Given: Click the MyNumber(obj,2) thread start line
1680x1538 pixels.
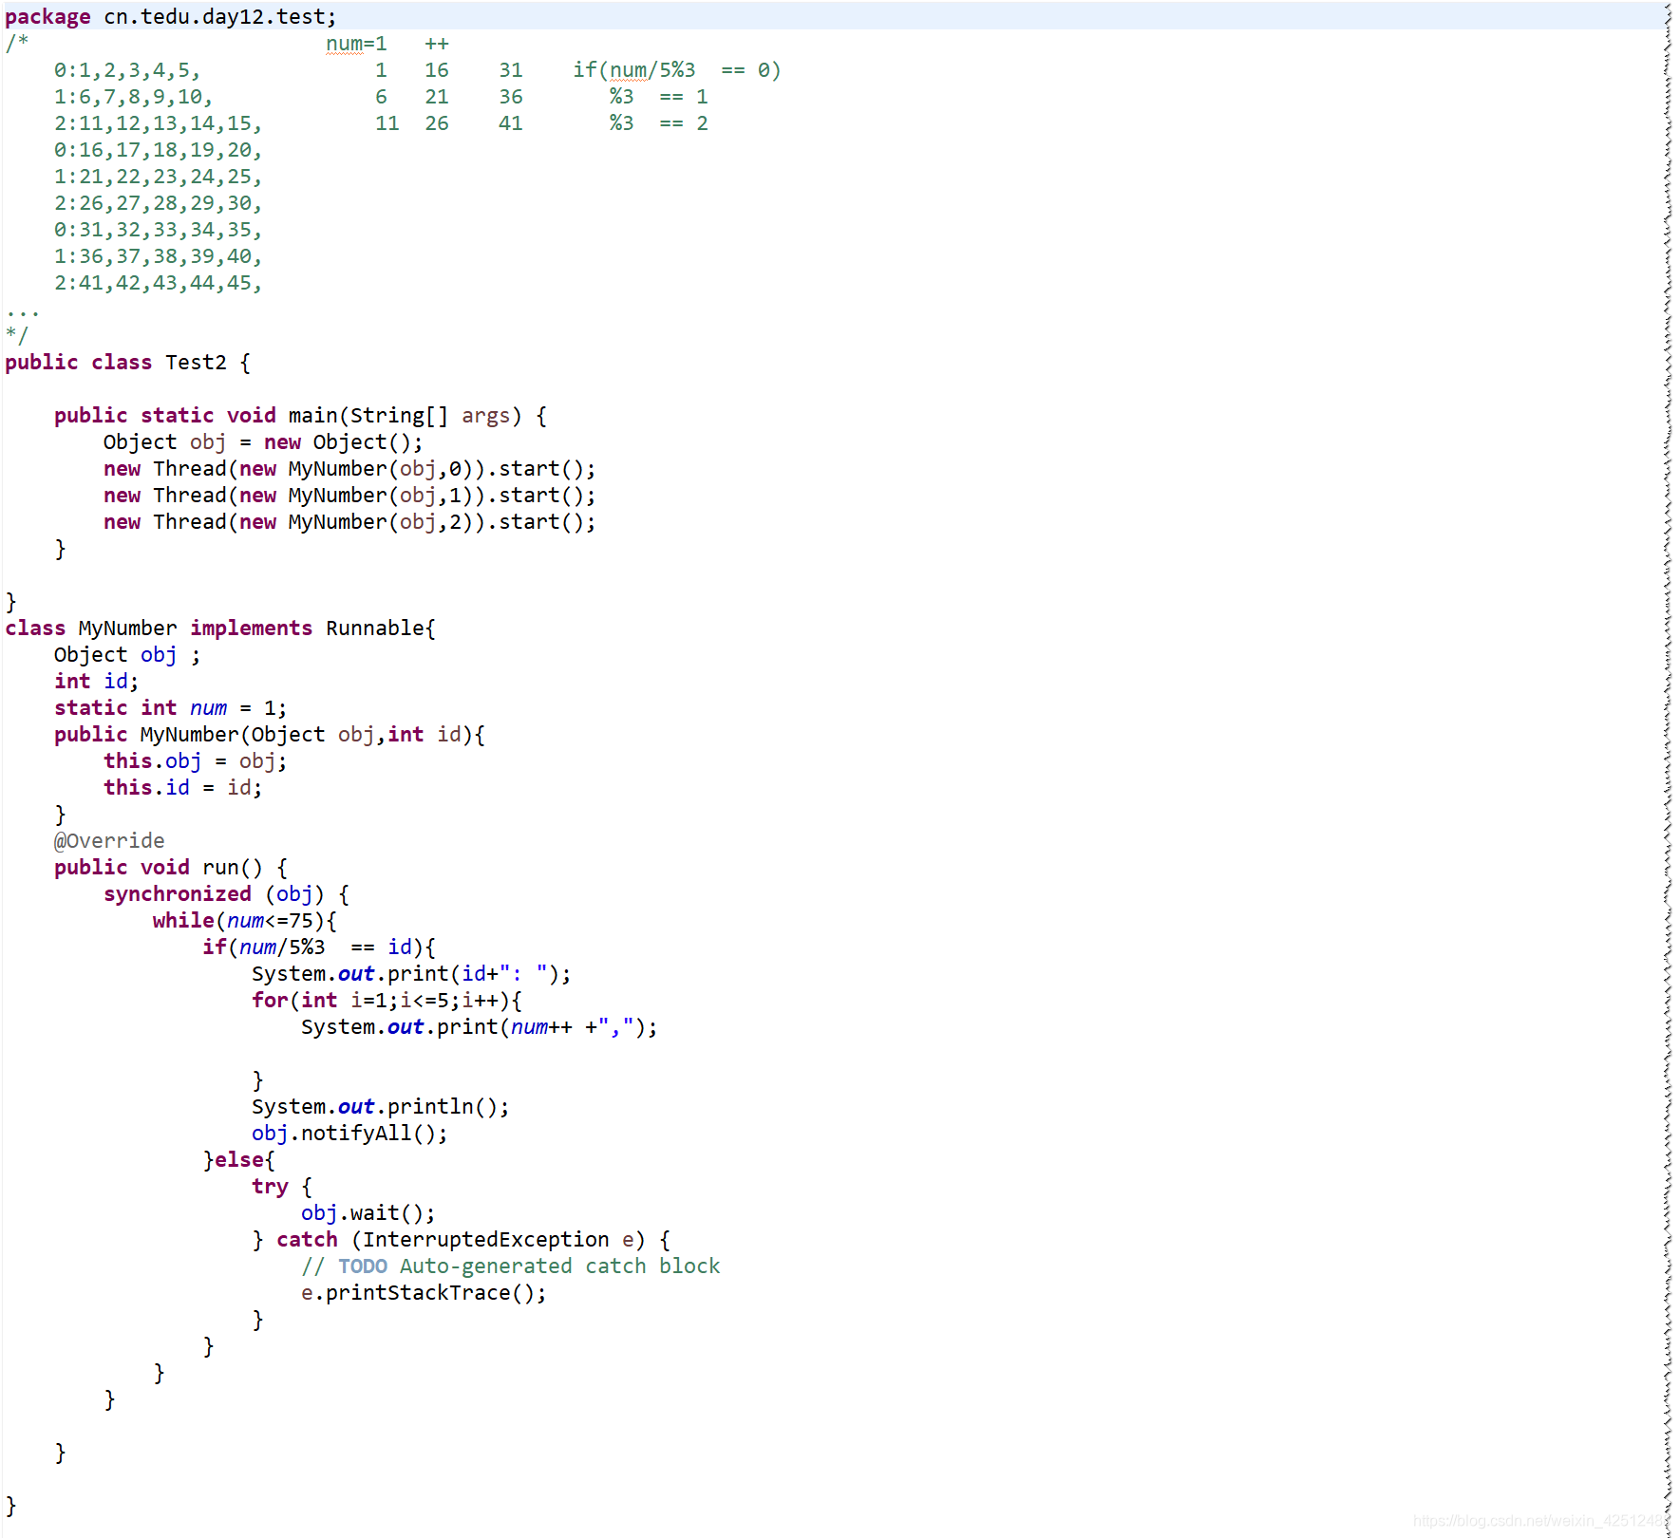Looking at the screenshot, I should 349,521.
